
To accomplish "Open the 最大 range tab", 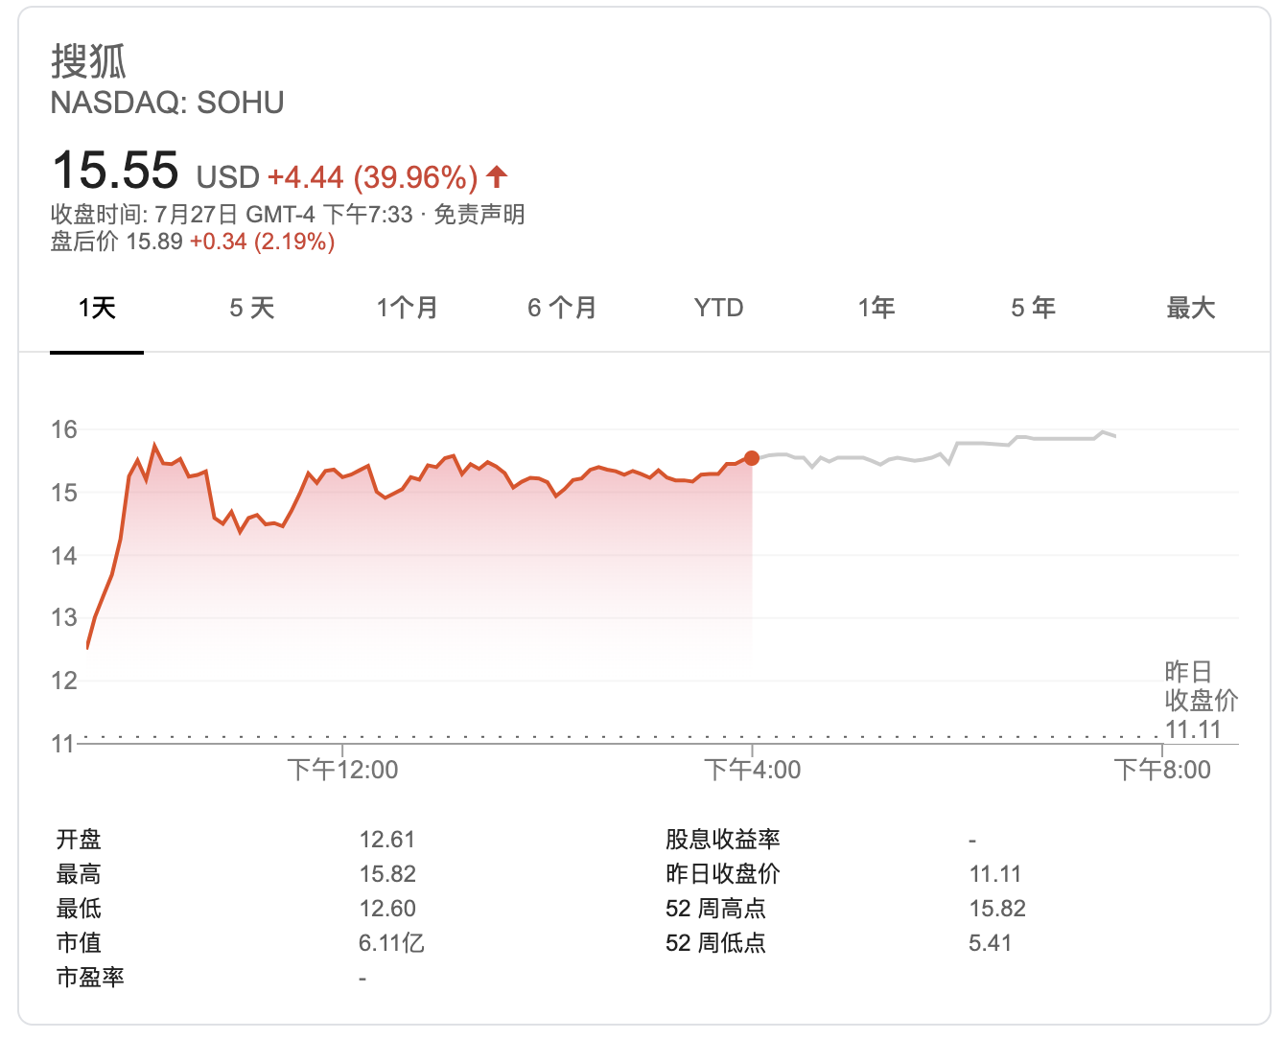I will pos(1190,308).
